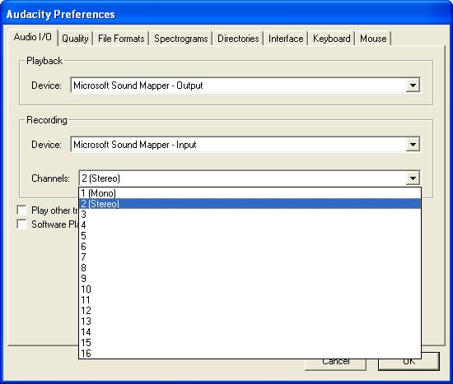453x384 pixels.
Task: Select 3 channels from the list
Action: (250, 215)
